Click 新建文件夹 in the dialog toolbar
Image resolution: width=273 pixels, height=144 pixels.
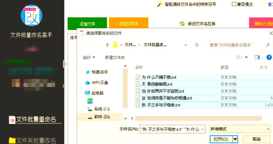click(115, 57)
